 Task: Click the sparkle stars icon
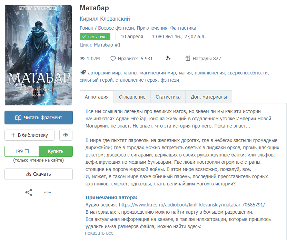tap(168, 58)
